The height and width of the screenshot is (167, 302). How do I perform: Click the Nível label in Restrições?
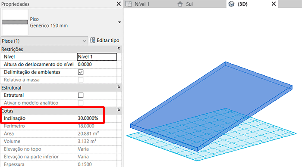(9, 57)
